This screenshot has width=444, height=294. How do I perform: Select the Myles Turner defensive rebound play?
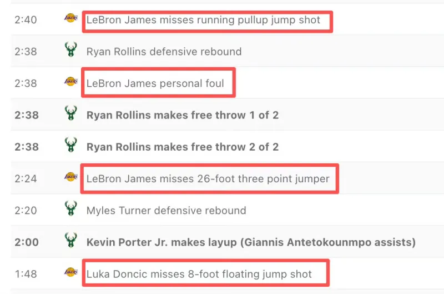coord(166,211)
